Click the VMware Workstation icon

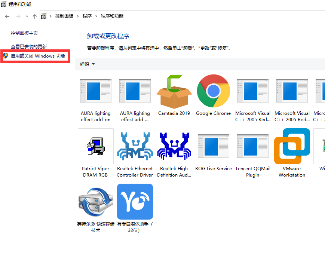pyautogui.click(x=292, y=146)
